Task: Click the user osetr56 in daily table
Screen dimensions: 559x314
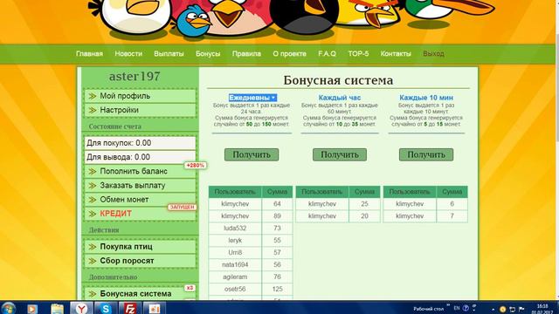Action: point(235,289)
